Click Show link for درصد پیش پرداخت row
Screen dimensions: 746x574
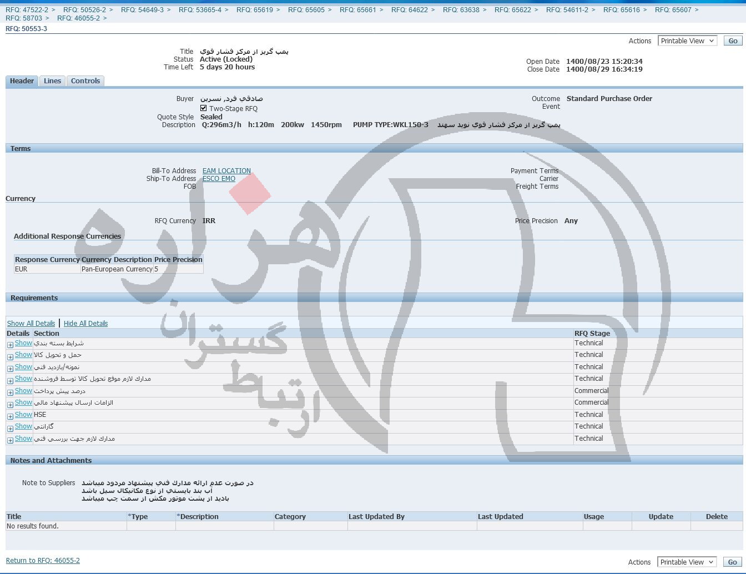tap(23, 391)
